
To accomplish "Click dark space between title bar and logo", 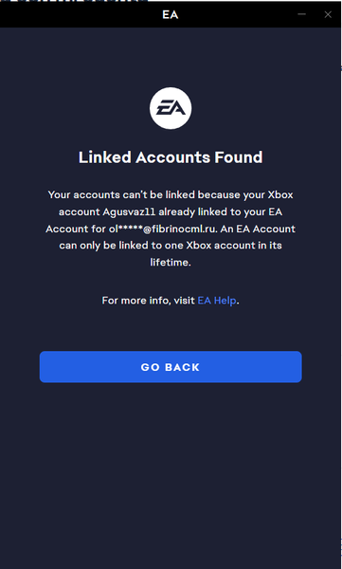I will [171, 56].
